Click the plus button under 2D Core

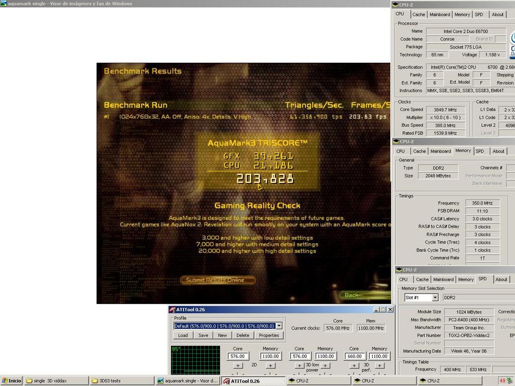pos(238,366)
